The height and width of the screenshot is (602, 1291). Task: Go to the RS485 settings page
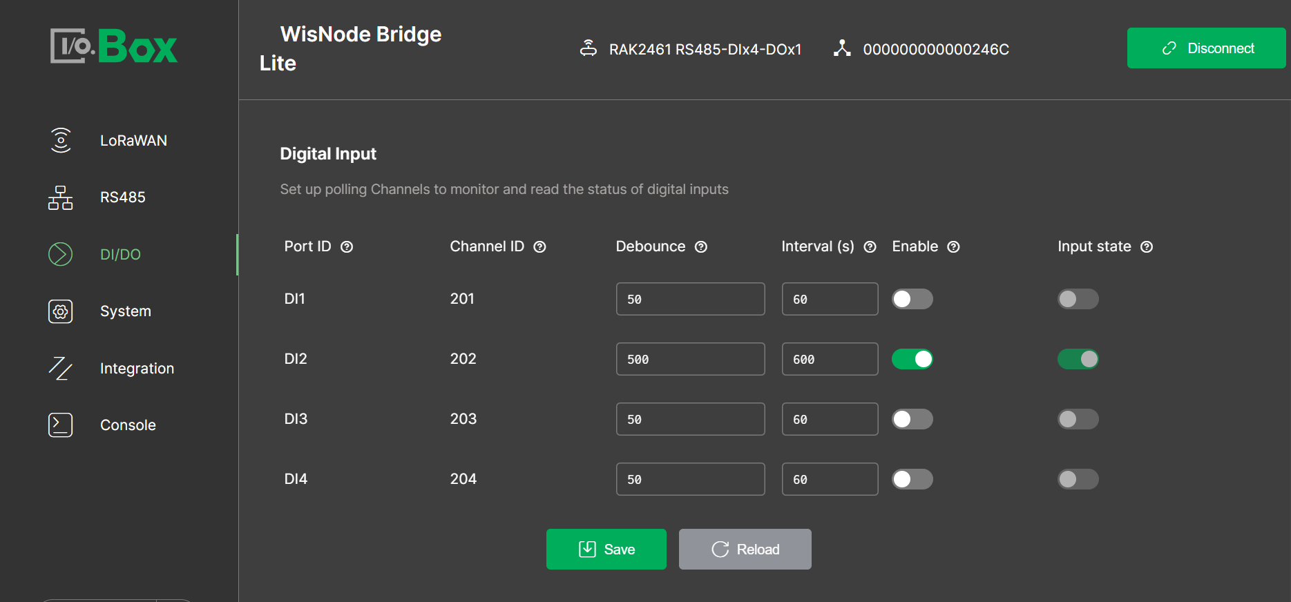(x=123, y=197)
